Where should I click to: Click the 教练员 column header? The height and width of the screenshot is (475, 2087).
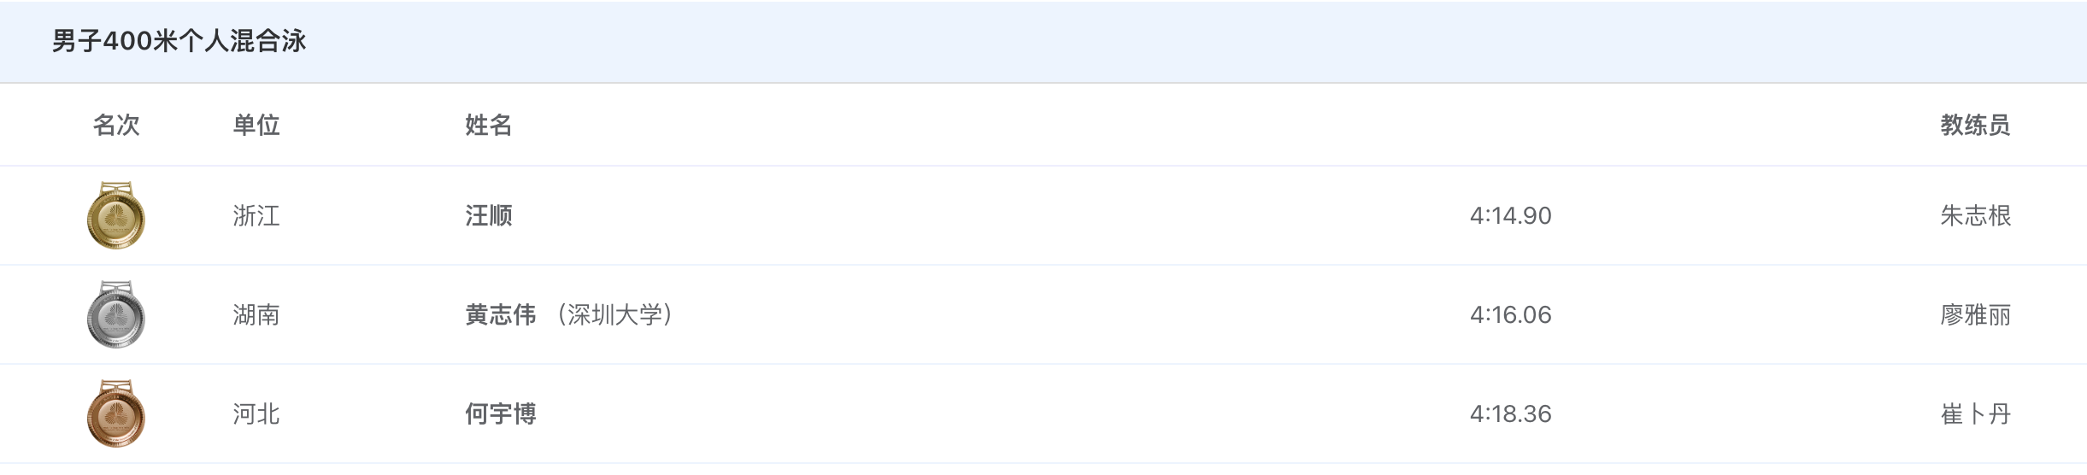pyautogui.click(x=1975, y=126)
